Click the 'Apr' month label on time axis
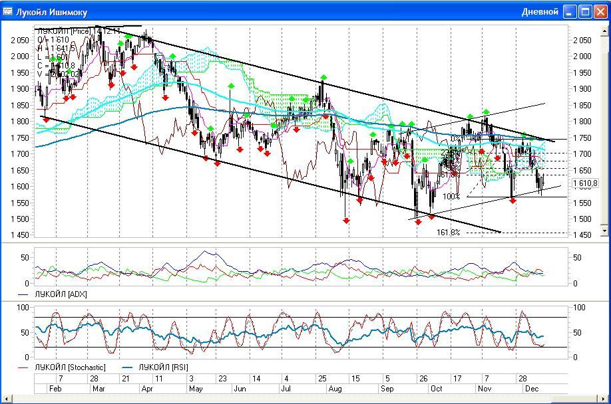The width and height of the screenshot is (611, 404). pyautogui.click(x=147, y=389)
